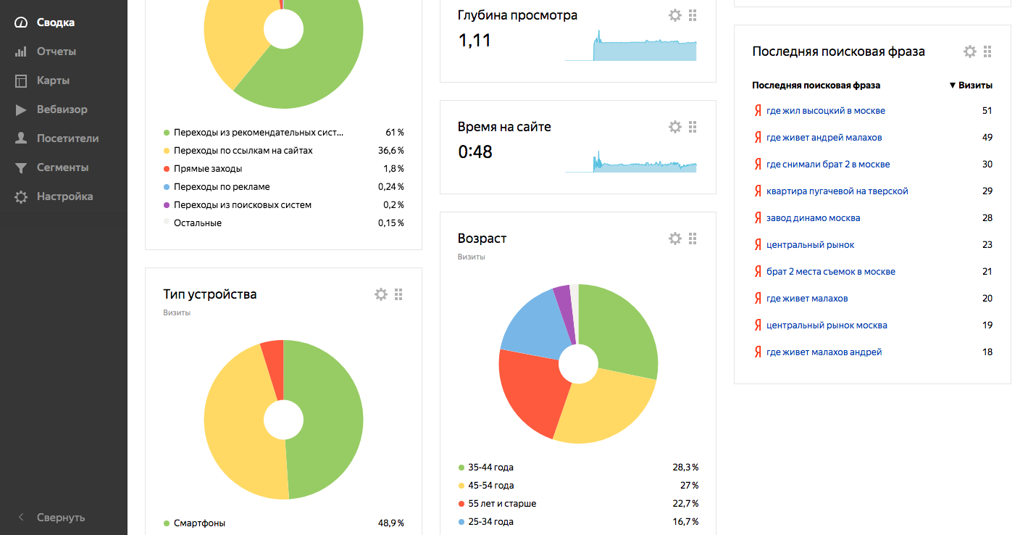Click drag handle of Возраст widget
This screenshot has height=535, width=1028.
pos(693,239)
